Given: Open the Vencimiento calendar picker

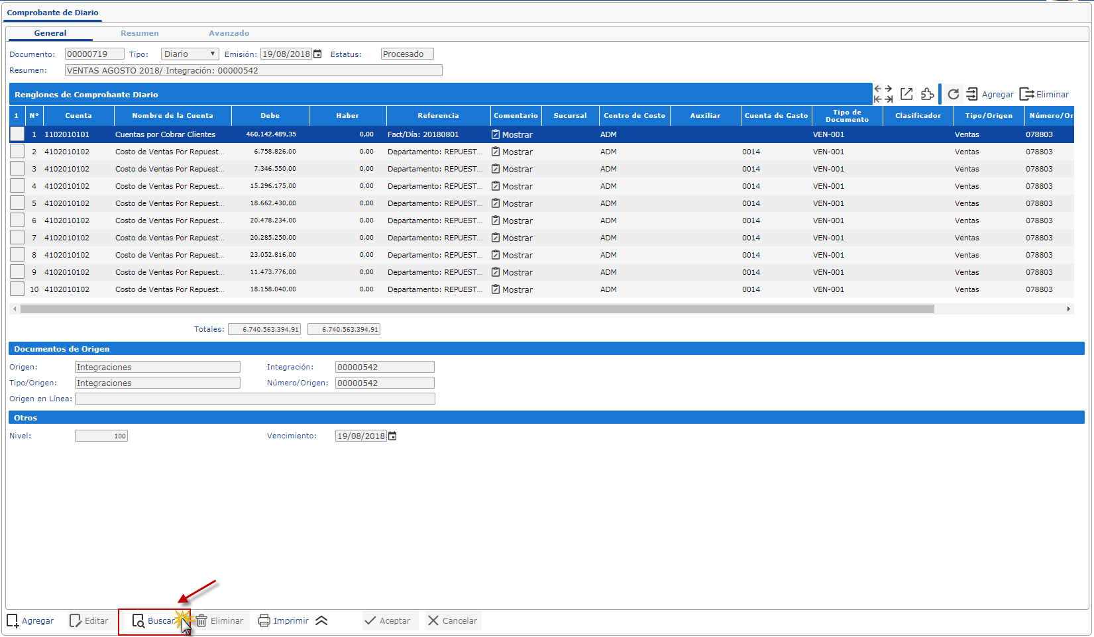Looking at the screenshot, I should (392, 436).
